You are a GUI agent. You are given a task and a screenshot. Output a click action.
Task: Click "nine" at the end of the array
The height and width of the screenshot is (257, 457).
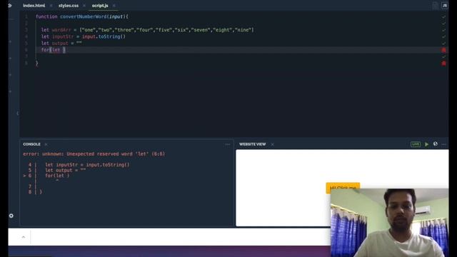[243, 30]
